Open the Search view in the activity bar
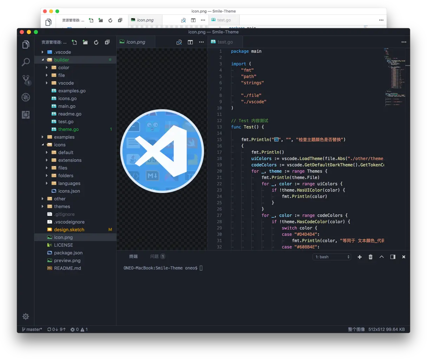This screenshot has height=359, width=427. (x=26, y=62)
